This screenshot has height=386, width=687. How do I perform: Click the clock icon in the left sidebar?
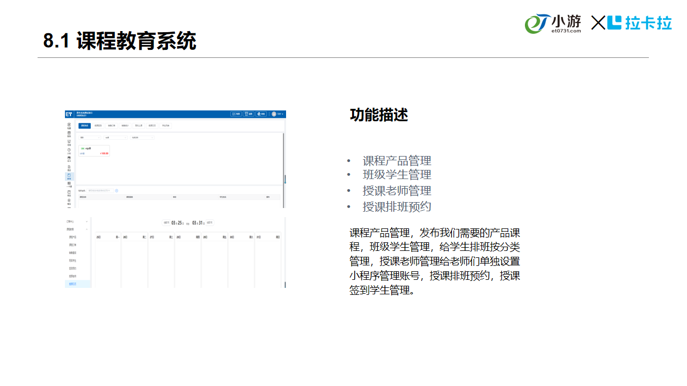point(69,151)
